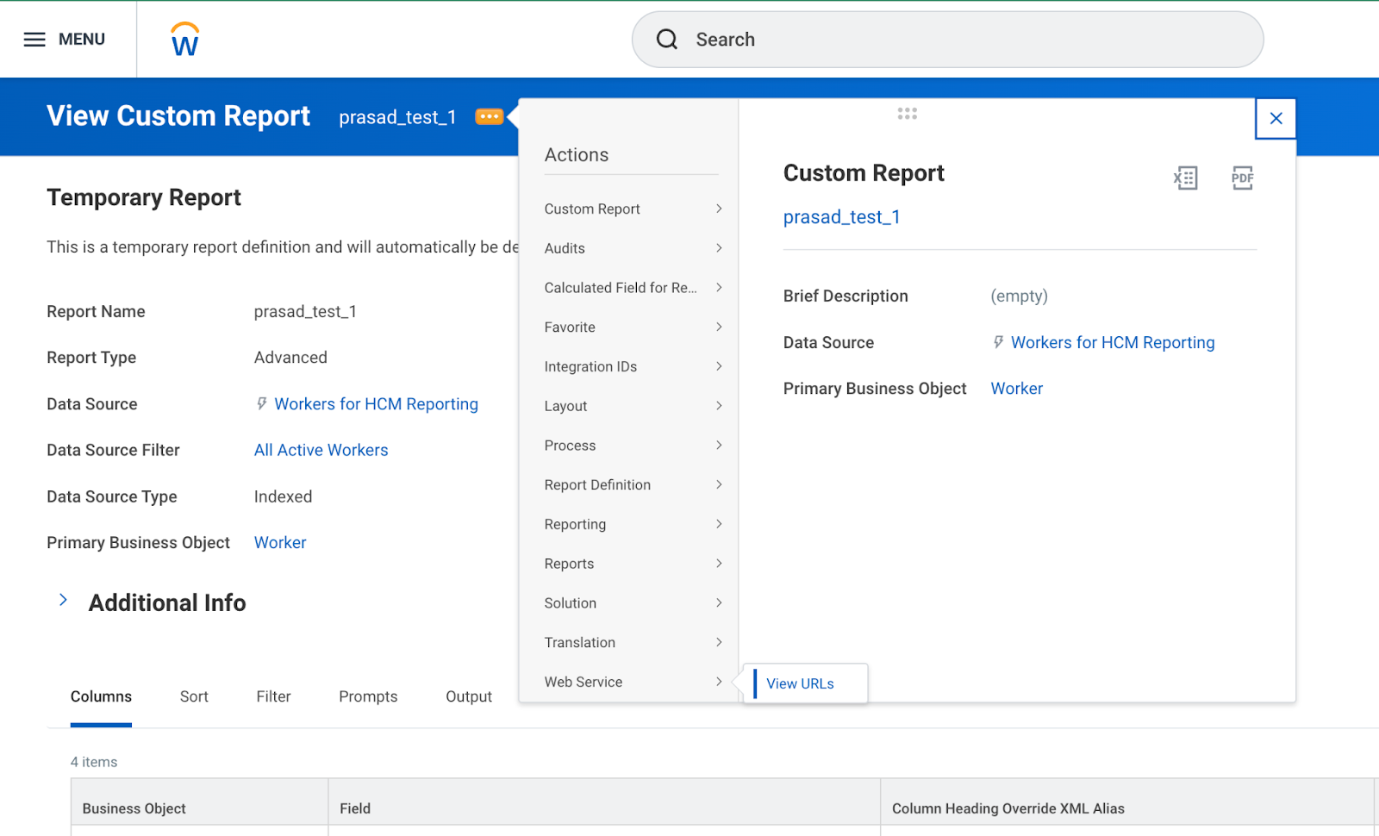This screenshot has width=1379, height=836.
Task: Switch to the Prompts tab
Action: 368,697
